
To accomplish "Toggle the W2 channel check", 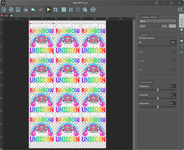I will coord(182,41).
